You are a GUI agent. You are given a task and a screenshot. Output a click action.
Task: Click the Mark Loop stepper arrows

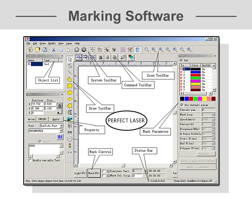pyautogui.click(x=213, y=115)
